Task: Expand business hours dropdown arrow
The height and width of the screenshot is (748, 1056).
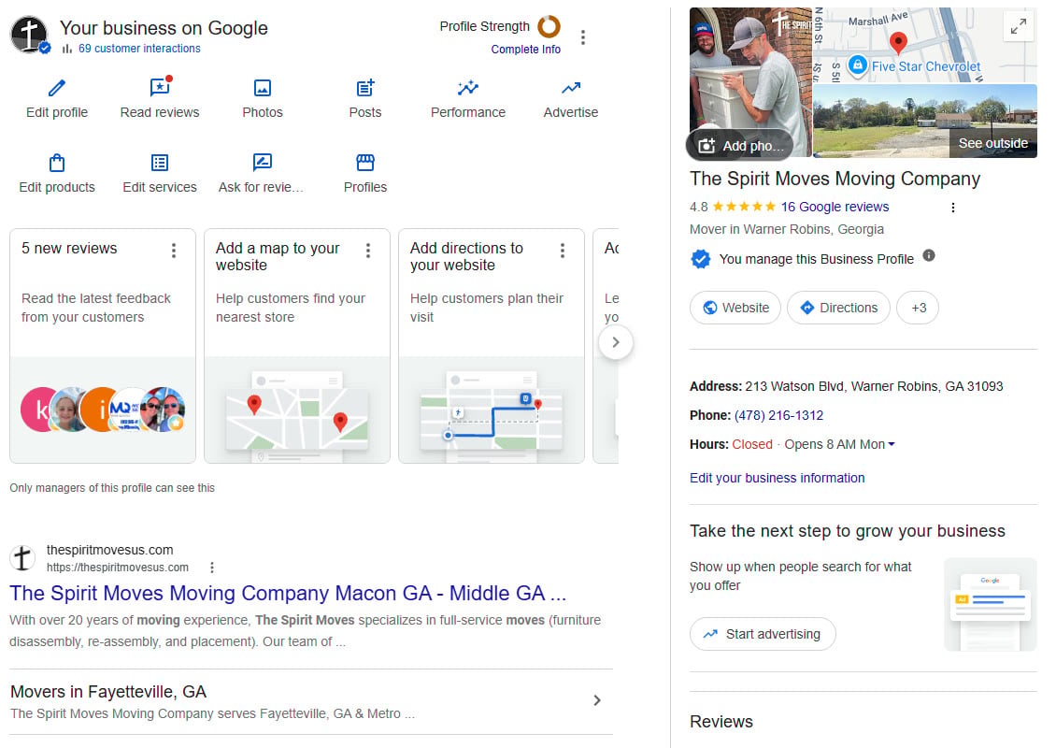Action: click(x=892, y=445)
